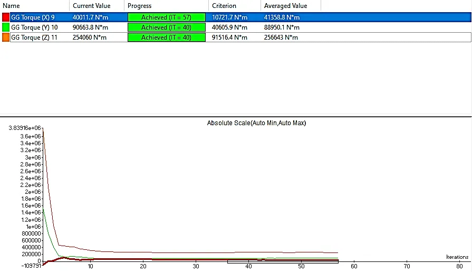This screenshot has width=472, height=272.
Task: Click the red swatch for GG Torque (X)
Action: coord(6,17)
